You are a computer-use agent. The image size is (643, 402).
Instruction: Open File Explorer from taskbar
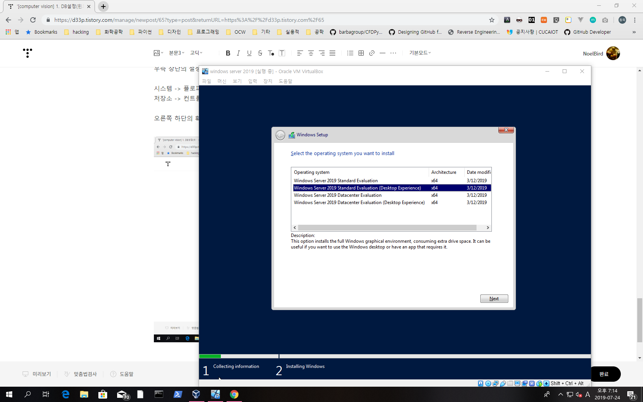(x=84, y=394)
